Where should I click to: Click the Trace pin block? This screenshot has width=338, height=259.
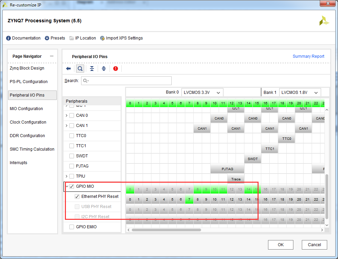[236, 179]
